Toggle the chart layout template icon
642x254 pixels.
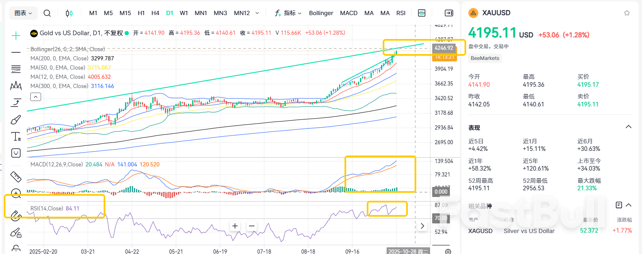coord(422,13)
